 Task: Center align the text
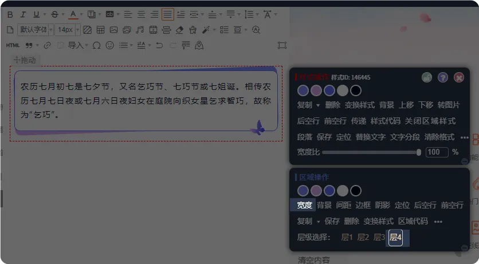pyautogui.click(x=141, y=14)
